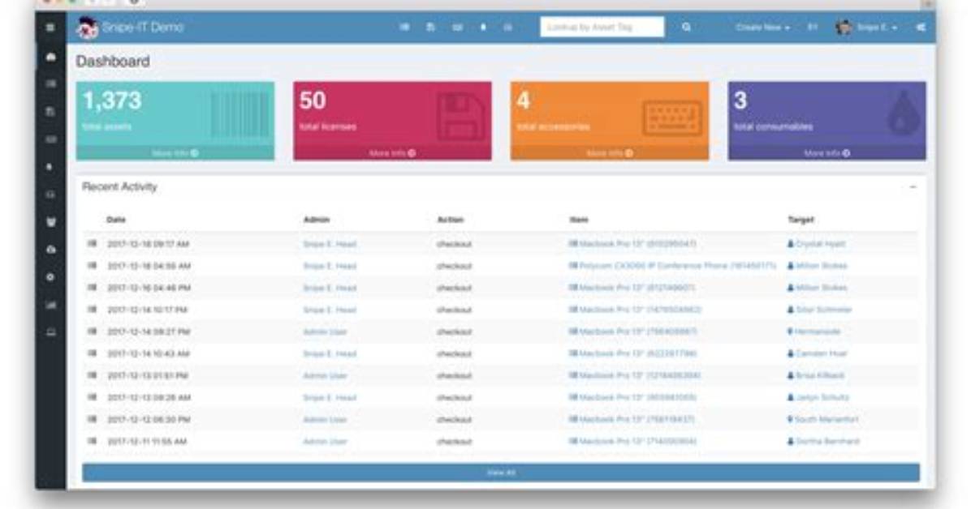Image resolution: width=971 pixels, height=509 pixels.
Task: Click More Info on total licenses card
Action: tap(393, 152)
